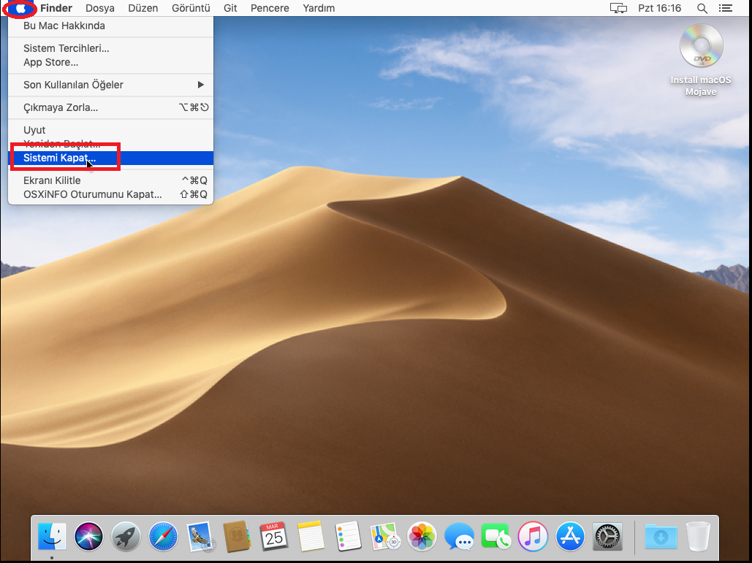The width and height of the screenshot is (752, 563).
Task: Expand Son Kullanılan Öğeler submenu
Action: coord(110,85)
